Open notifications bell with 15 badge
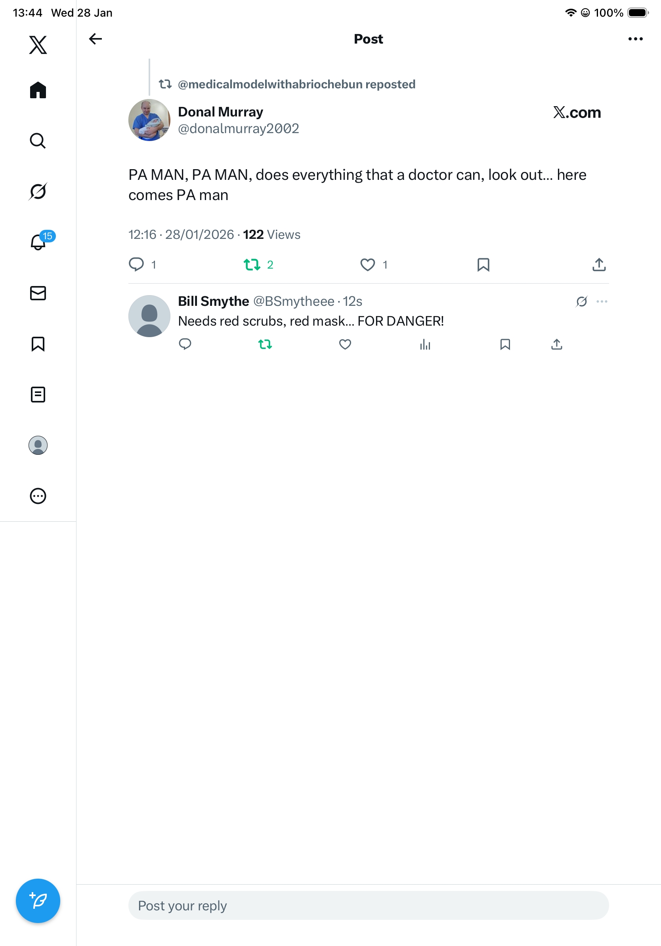Image resolution: width=661 pixels, height=946 pixels. click(x=38, y=242)
